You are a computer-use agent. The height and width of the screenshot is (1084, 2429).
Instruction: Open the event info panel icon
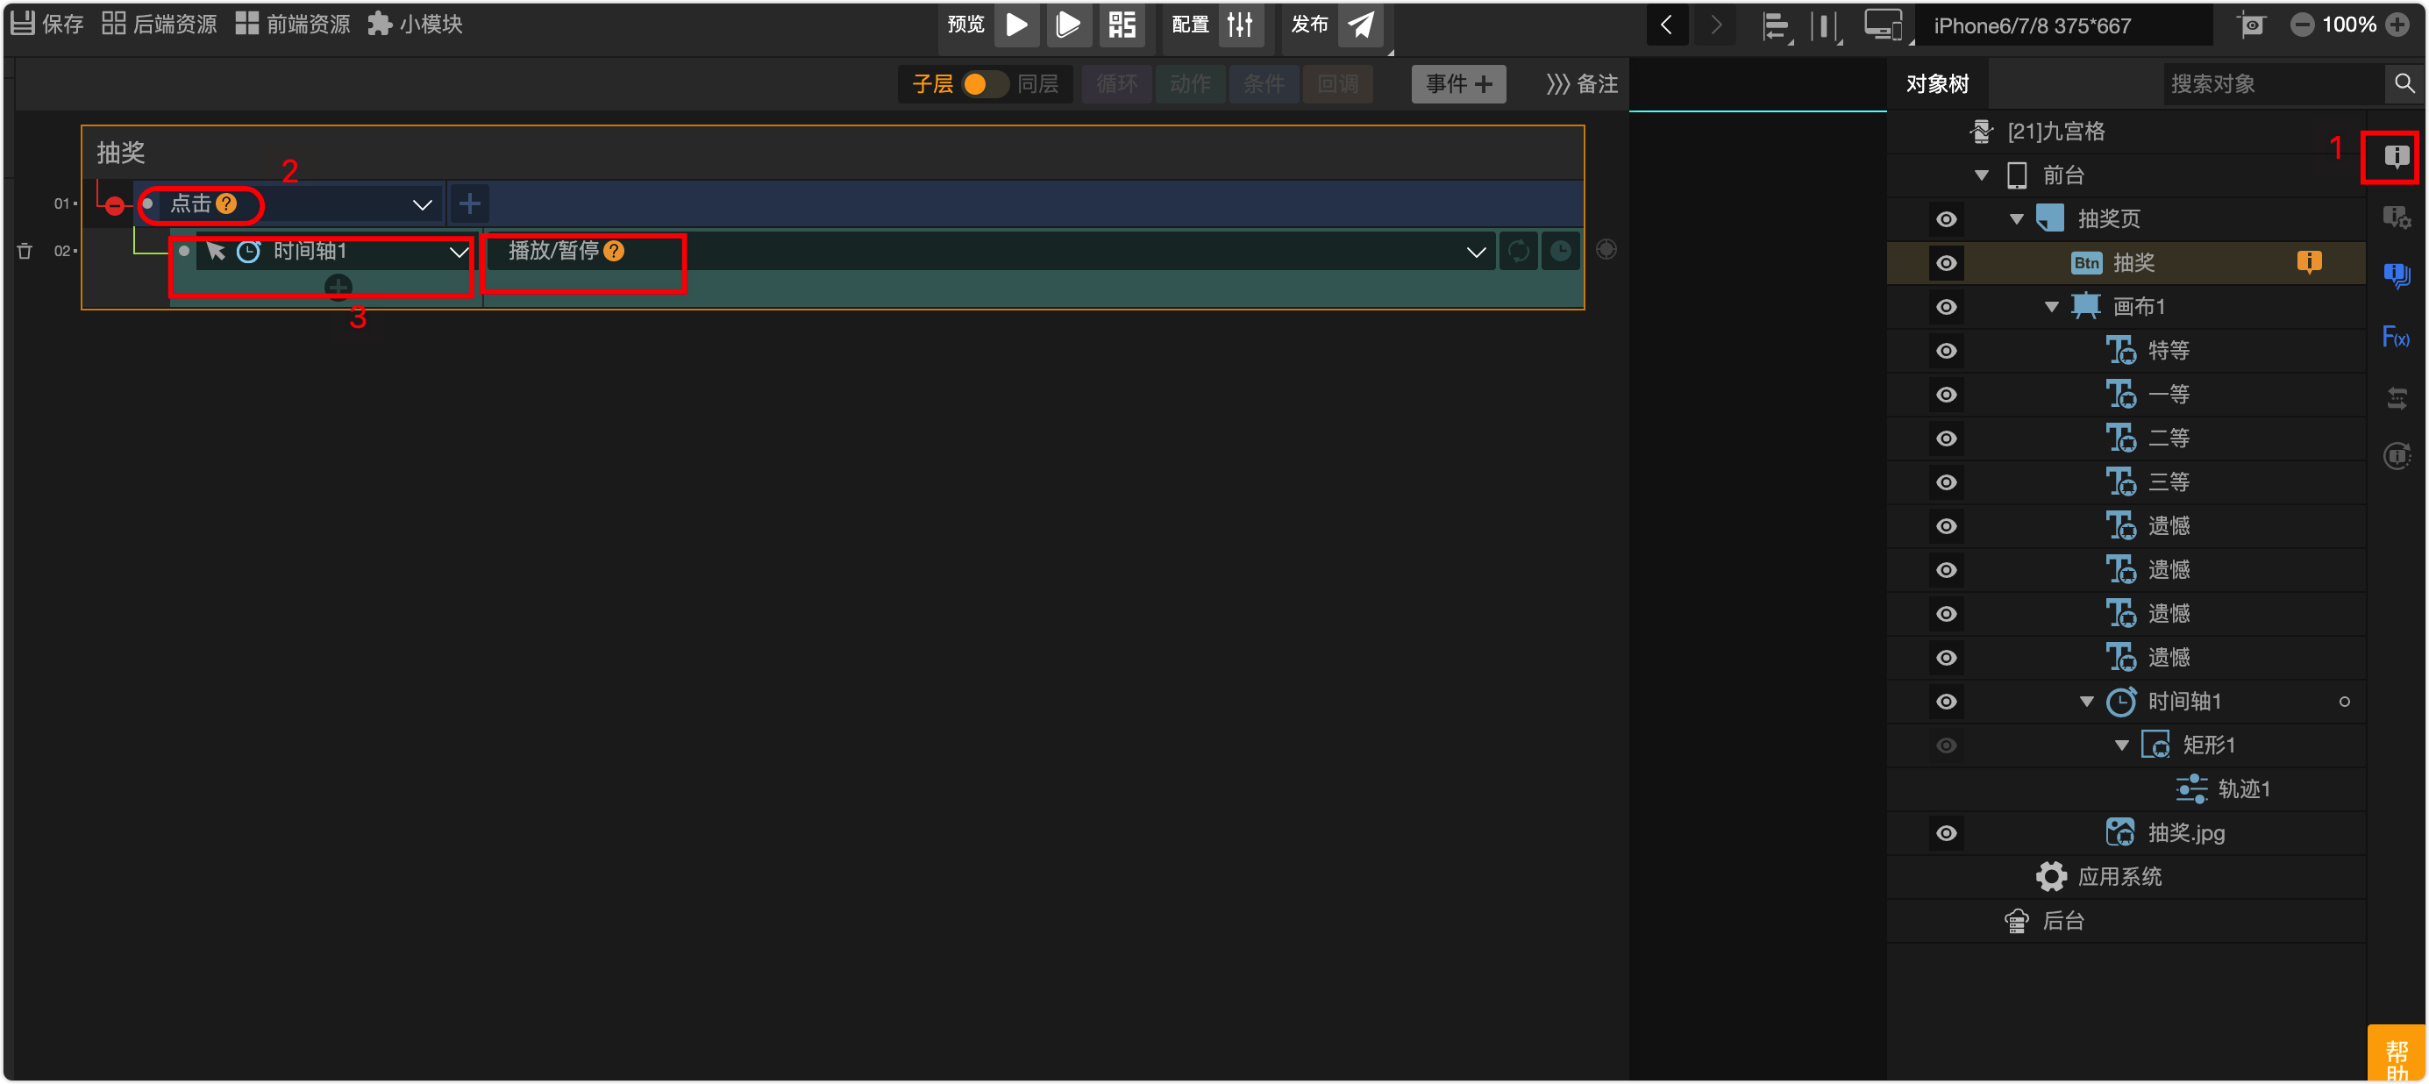[x=2395, y=157]
